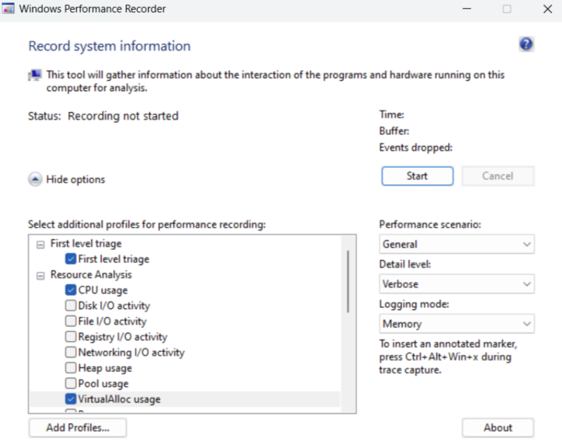Click the "Recording not started" status text

point(123,116)
